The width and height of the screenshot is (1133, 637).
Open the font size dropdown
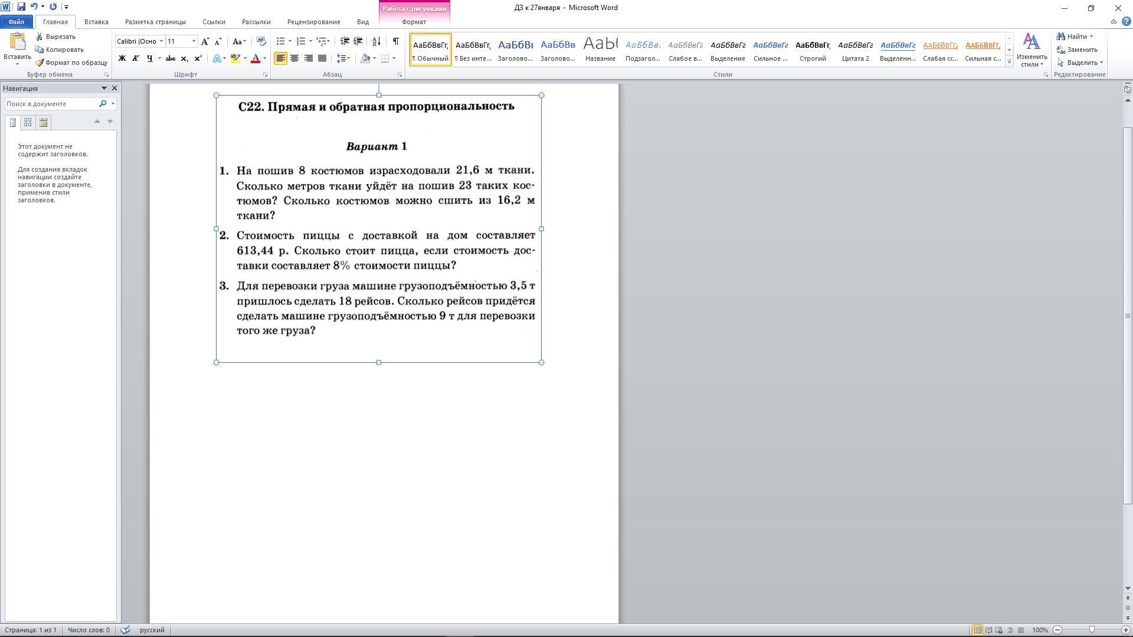point(194,41)
